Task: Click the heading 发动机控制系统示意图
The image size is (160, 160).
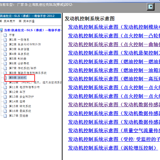Action: click(89, 19)
